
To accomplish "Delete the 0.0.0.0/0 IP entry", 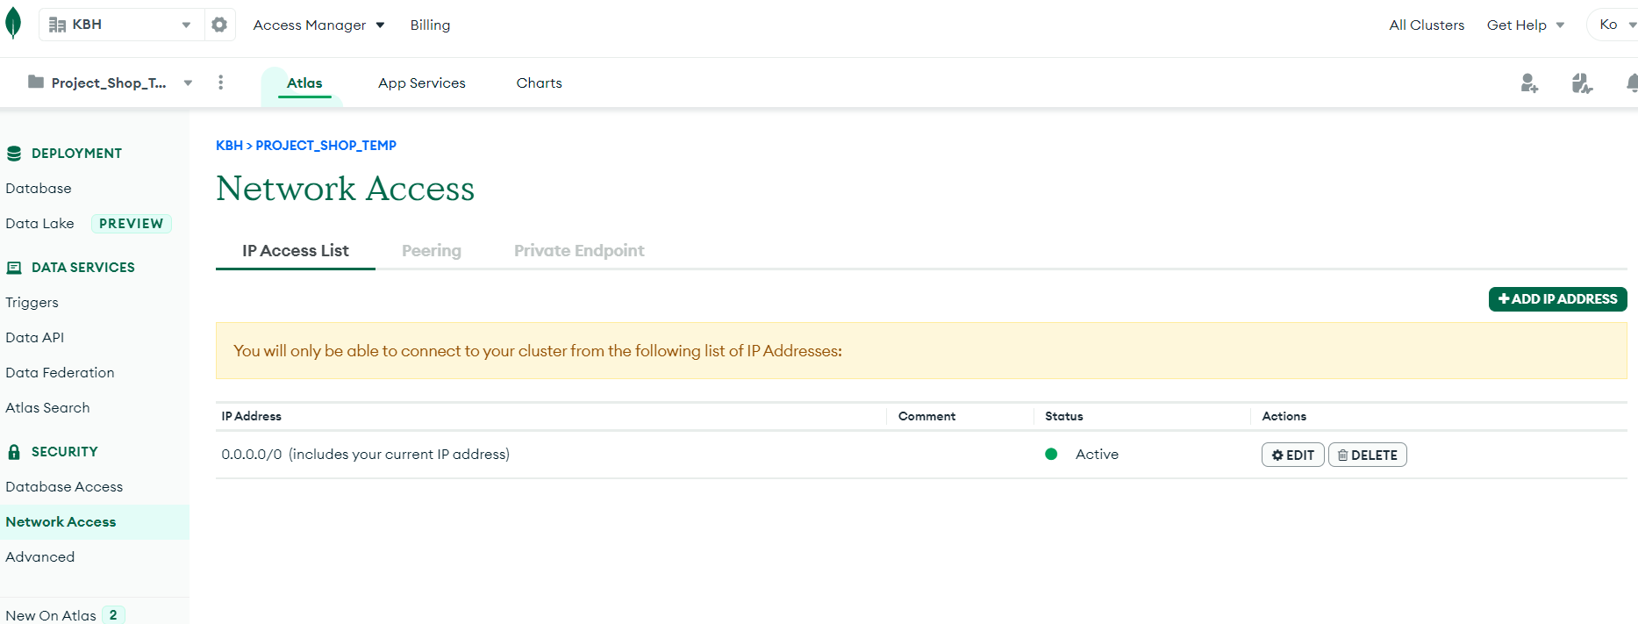I will (x=1367, y=455).
